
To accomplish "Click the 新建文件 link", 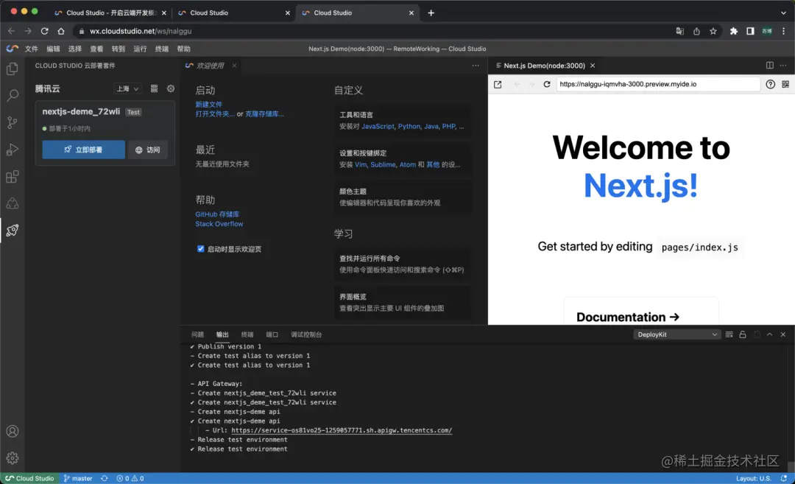I will coord(209,105).
